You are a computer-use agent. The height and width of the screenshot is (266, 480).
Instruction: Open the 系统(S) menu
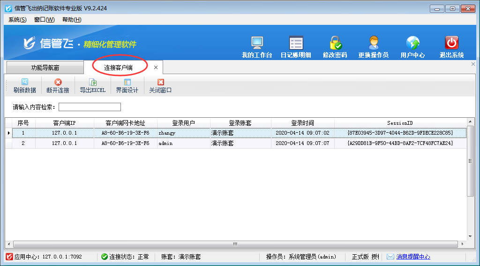pos(17,20)
